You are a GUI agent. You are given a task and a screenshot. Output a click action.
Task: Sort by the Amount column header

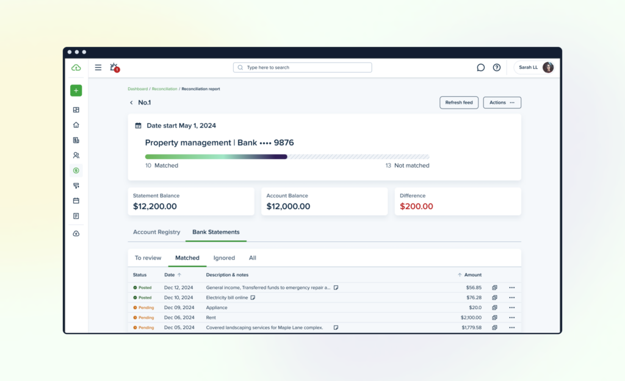tap(469, 275)
